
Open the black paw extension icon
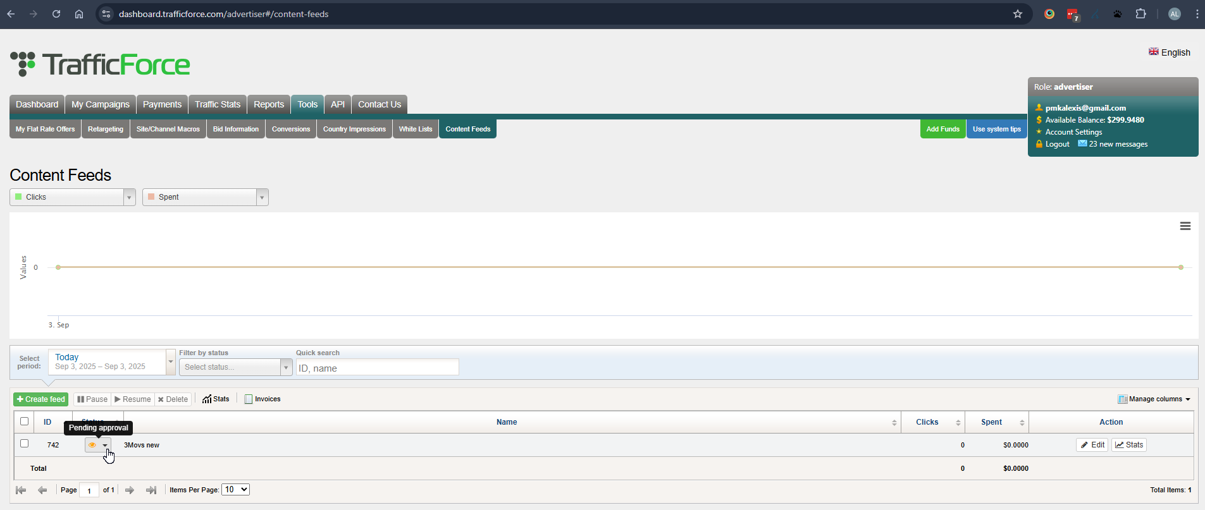pos(1118,14)
